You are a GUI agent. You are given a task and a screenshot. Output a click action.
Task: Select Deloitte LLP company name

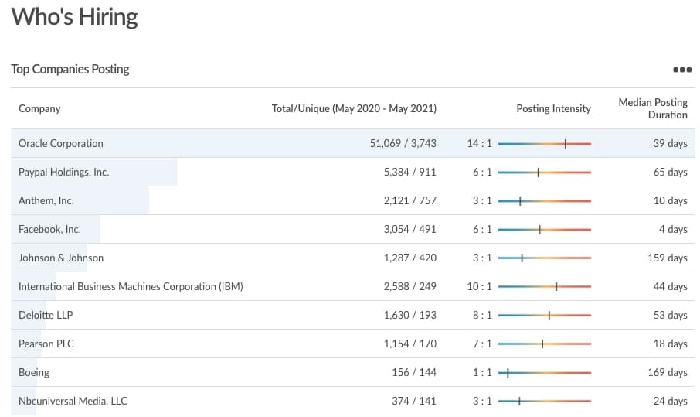(x=46, y=315)
